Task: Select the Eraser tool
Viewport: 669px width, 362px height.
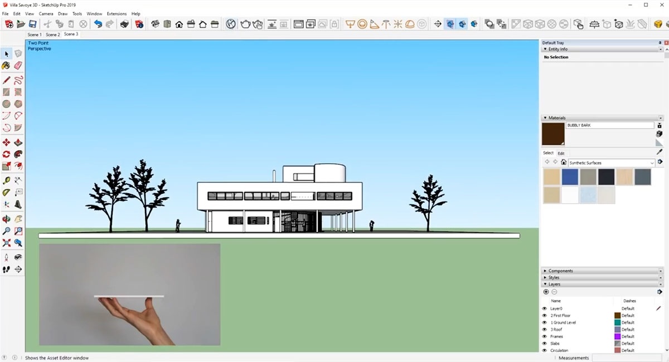Action: (18, 66)
